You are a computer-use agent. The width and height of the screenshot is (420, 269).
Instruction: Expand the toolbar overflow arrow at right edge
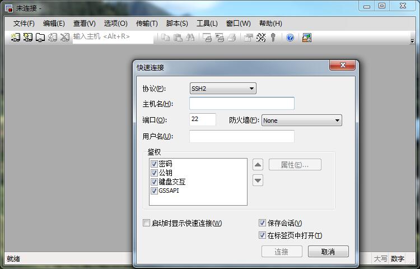coord(413,41)
